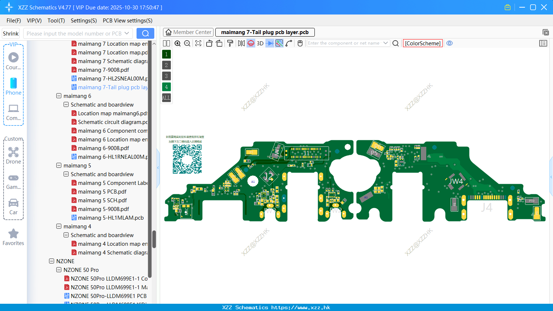Open the Course sidebar icon
The height and width of the screenshot is (311, 553).
coord(13,61)
